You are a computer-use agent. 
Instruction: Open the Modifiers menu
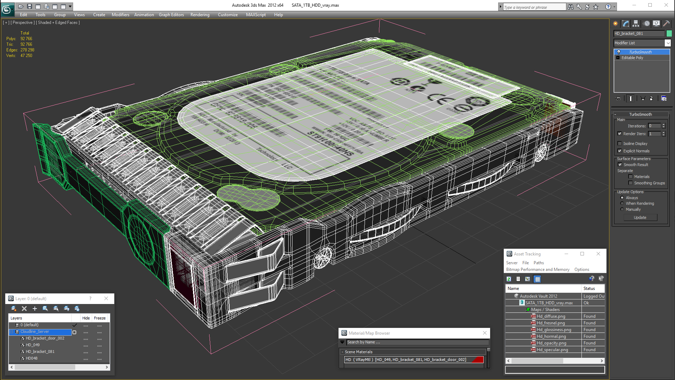[x=120, y=15]
